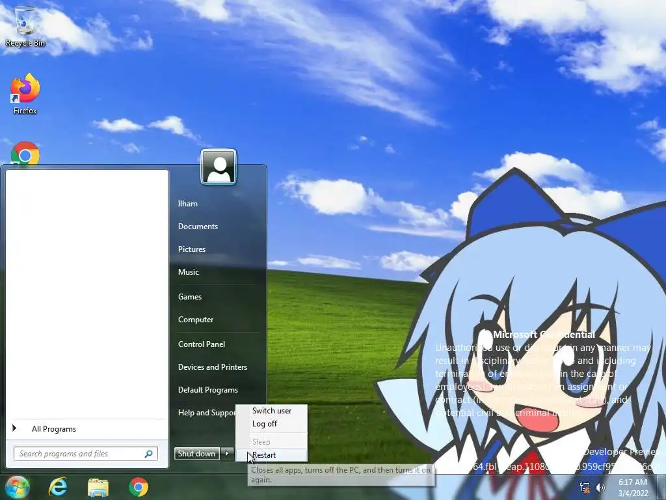
Task: Open the clock showing 6:17 AM
Action: tap(633, 488)
